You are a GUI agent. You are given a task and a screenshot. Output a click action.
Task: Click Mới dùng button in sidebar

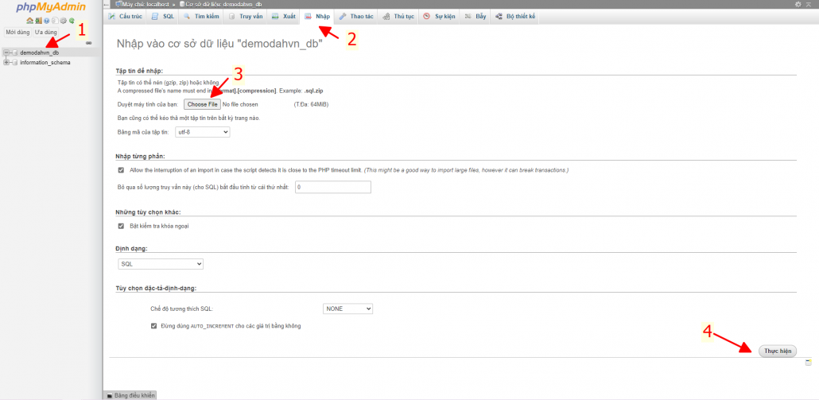pyautogui.click(x=17, y=33)
